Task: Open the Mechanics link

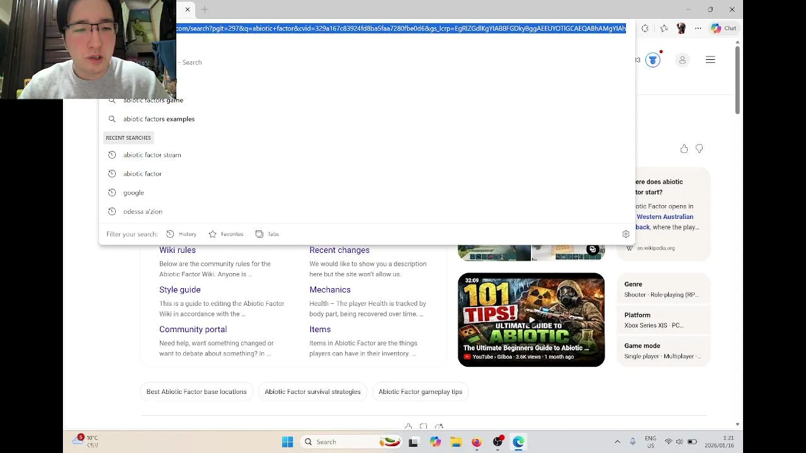Action: [330, 289]
